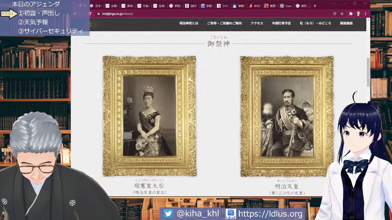Image resolution: width=392 pixels, height=220 pixels.
Task: Click the 明治天皇 caption text
Action: click(287, 186)
